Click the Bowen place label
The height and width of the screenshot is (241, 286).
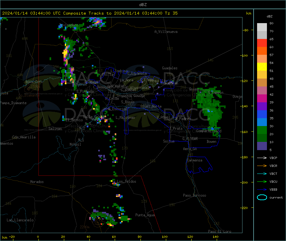tap(211, 142)
